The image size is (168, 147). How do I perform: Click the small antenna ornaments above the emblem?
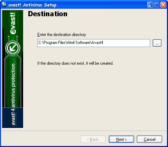coord(13,37)
